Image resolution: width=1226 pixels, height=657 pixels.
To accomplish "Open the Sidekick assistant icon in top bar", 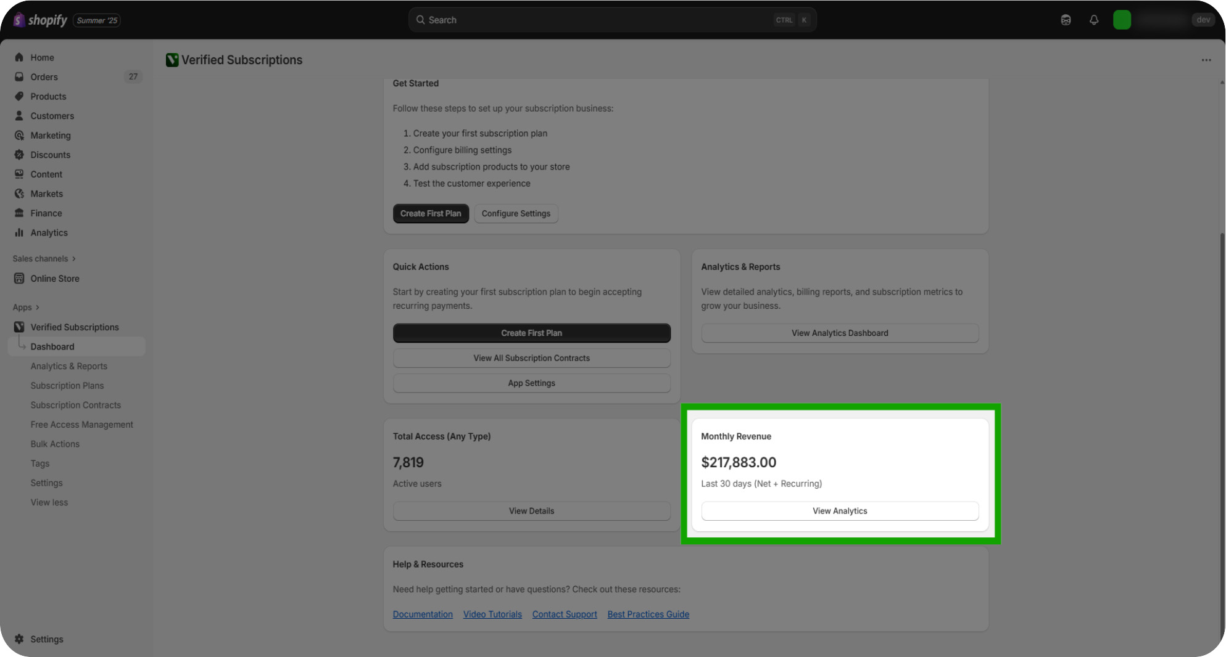I will point(1066,20).
